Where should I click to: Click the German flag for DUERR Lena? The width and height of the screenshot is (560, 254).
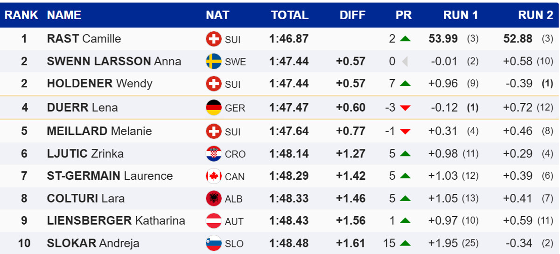click(214, 107)
